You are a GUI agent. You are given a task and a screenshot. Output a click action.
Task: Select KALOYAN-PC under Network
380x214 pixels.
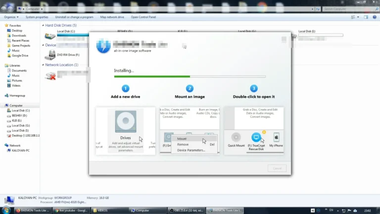(21, 151)
